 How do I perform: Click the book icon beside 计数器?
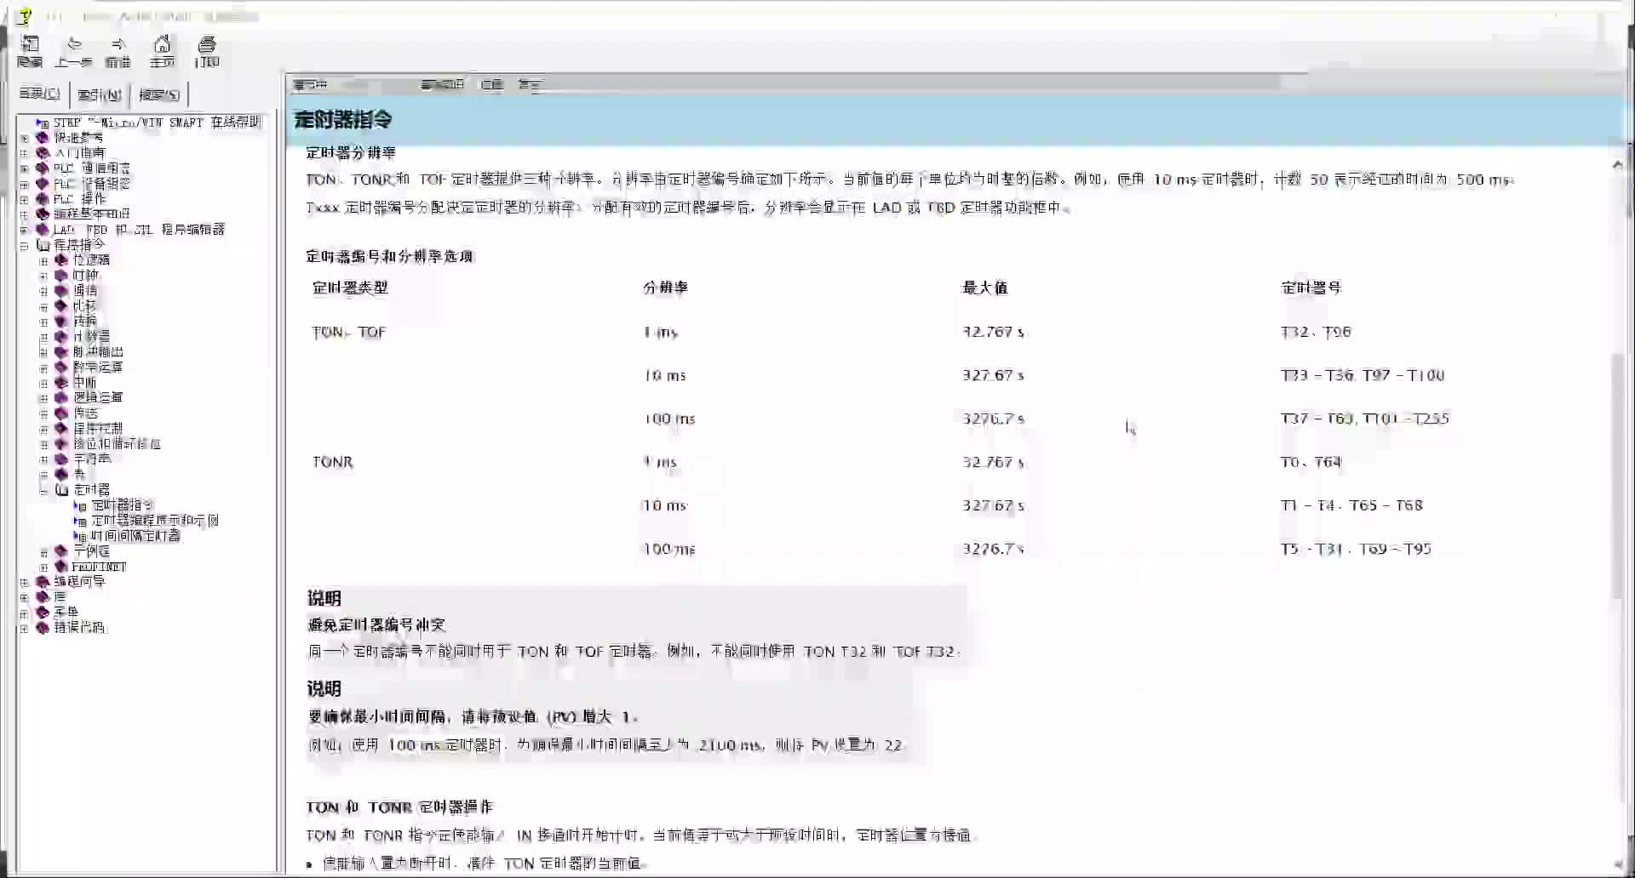click(x=61, y=337)
